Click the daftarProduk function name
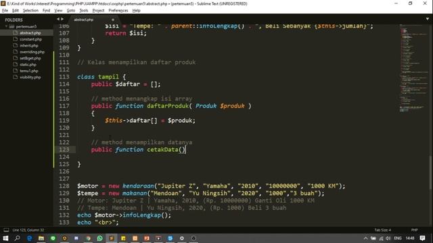The image size is (433, 243). point(168,106)
